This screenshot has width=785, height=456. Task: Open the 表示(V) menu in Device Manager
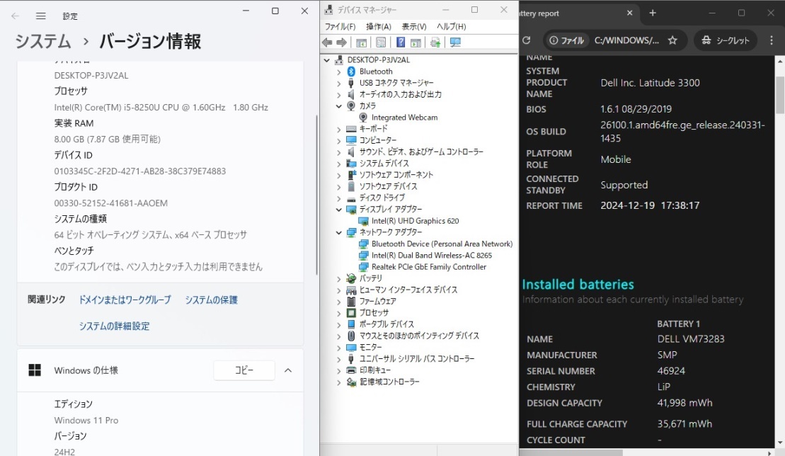pos(414,26)
